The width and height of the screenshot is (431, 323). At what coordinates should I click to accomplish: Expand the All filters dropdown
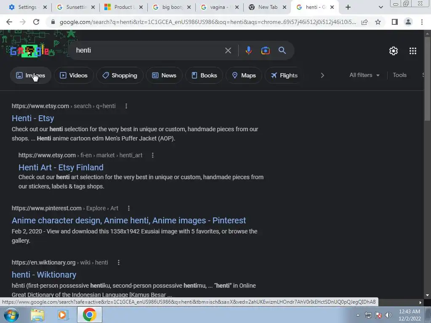click(x=364, y=75)
